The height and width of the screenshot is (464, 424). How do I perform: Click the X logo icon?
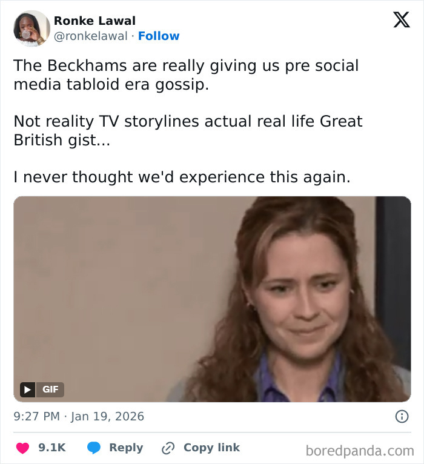click(x=401, y=19)
